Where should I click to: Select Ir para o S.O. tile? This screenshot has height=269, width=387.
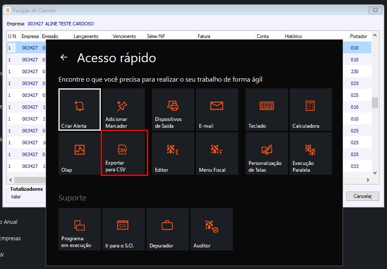(x=123, y=229)
